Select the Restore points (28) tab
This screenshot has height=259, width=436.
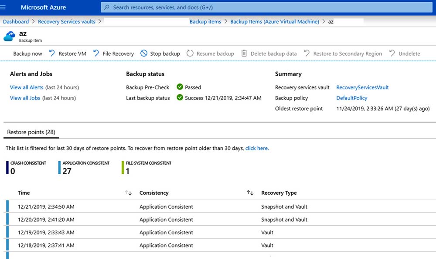click(31, 132)
